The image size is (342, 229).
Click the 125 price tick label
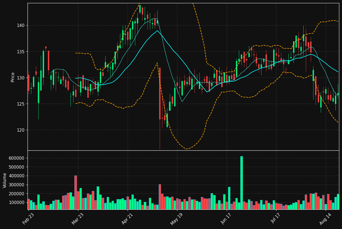[x=21, y=104]
